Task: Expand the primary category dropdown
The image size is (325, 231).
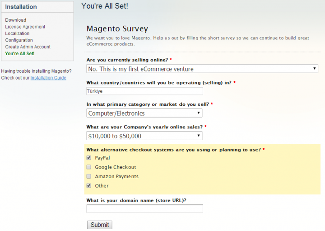Action: pos(144,113)
